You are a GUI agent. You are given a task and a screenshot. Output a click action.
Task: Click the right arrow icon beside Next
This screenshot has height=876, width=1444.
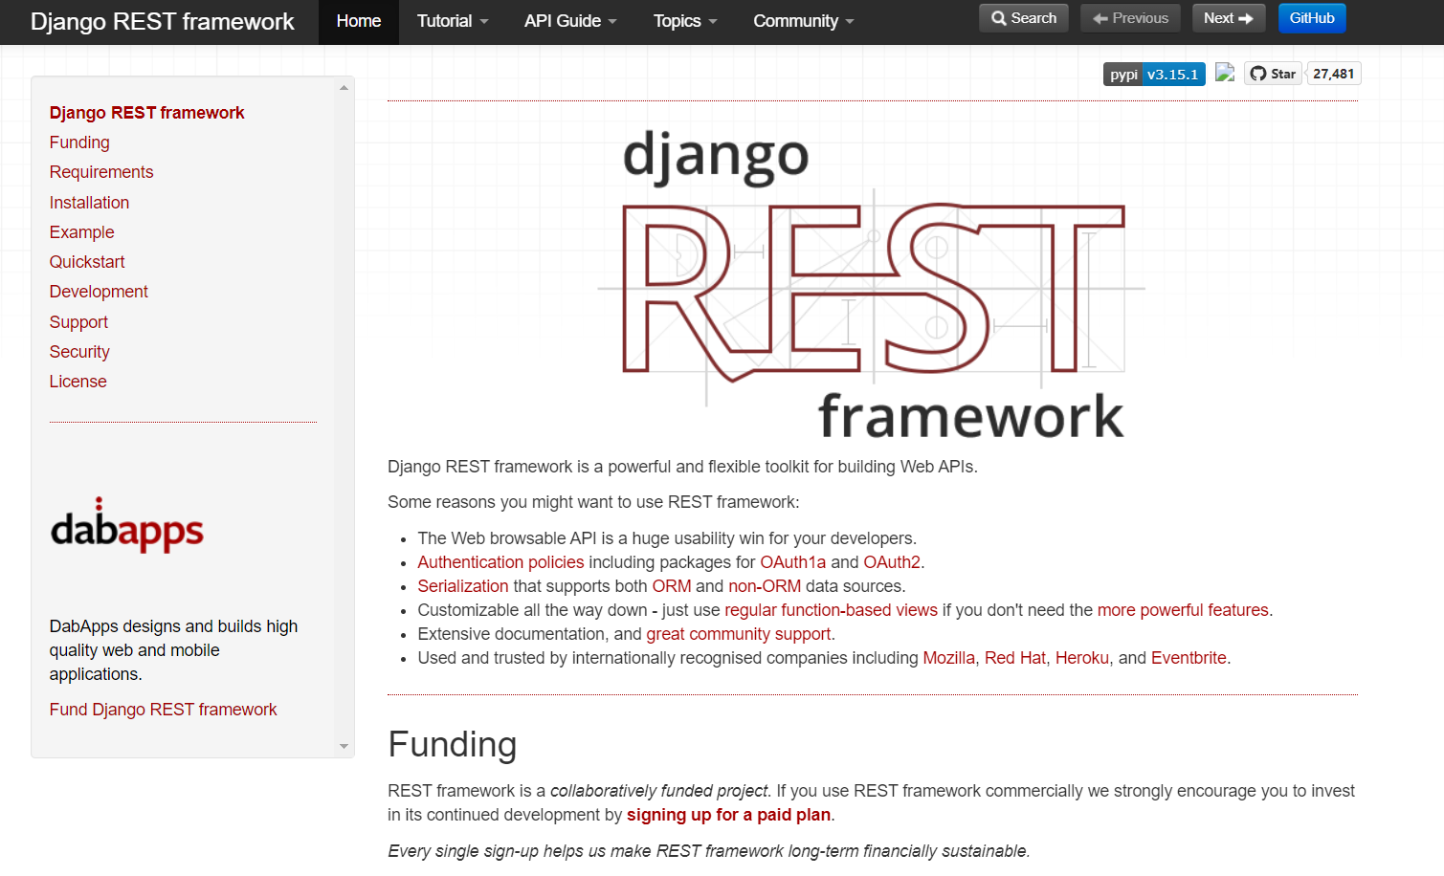point(1246,18)
